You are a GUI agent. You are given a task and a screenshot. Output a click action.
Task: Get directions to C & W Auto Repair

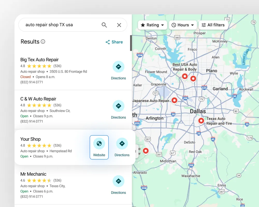tap(118, 106)
